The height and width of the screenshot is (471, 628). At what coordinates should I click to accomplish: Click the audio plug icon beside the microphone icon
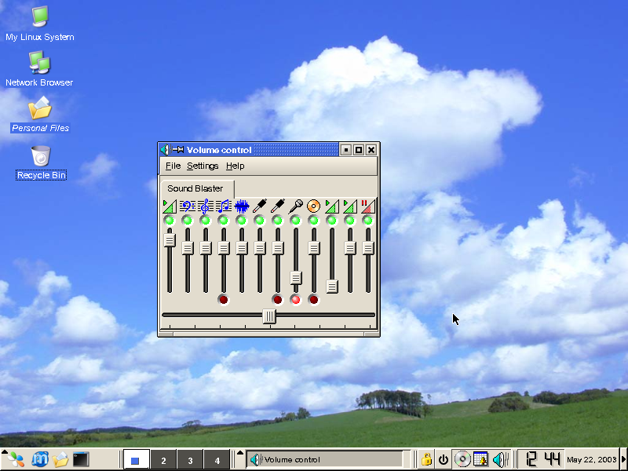click(x=278, y=206)
